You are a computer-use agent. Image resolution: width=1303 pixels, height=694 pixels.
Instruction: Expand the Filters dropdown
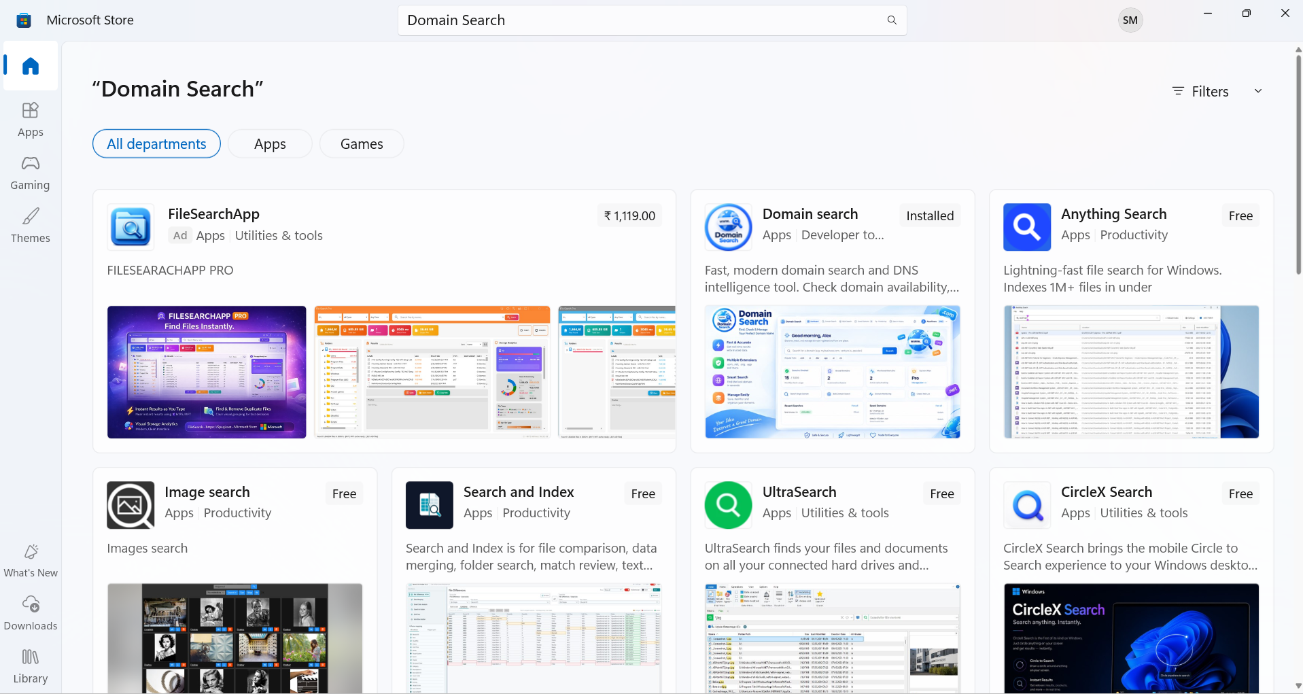[1217, 91]
